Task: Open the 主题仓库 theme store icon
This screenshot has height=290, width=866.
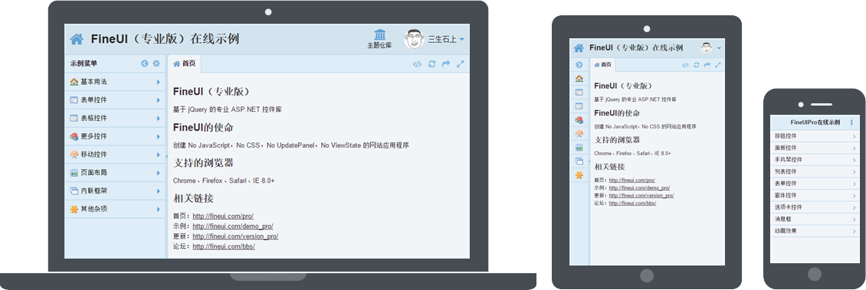Action: (379, 38)
